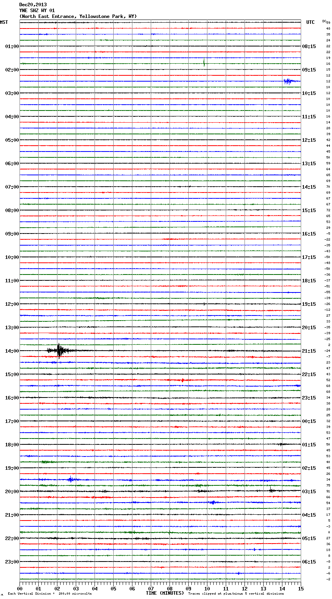Select the 12:00 MST time label
The height and width of the screenshot is (599, 332).
12,304
